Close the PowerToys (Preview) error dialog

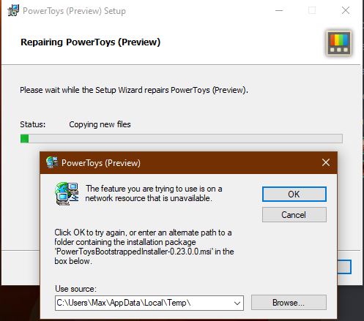pos(326,162)
